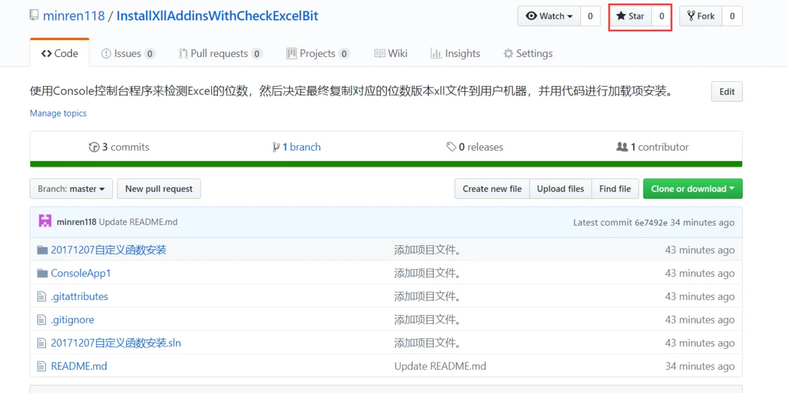This screenshot has height=393, width=787.
Task: Open the Issues tab
Action: [x=128, y=54]
